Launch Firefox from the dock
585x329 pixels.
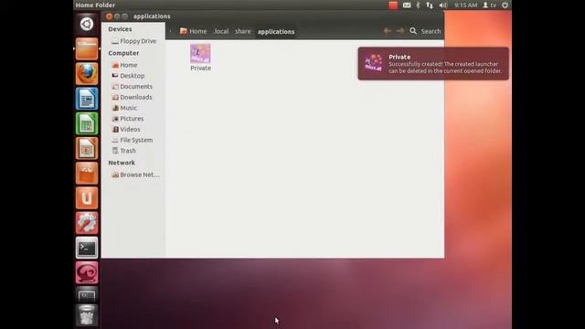coord(87,73)
